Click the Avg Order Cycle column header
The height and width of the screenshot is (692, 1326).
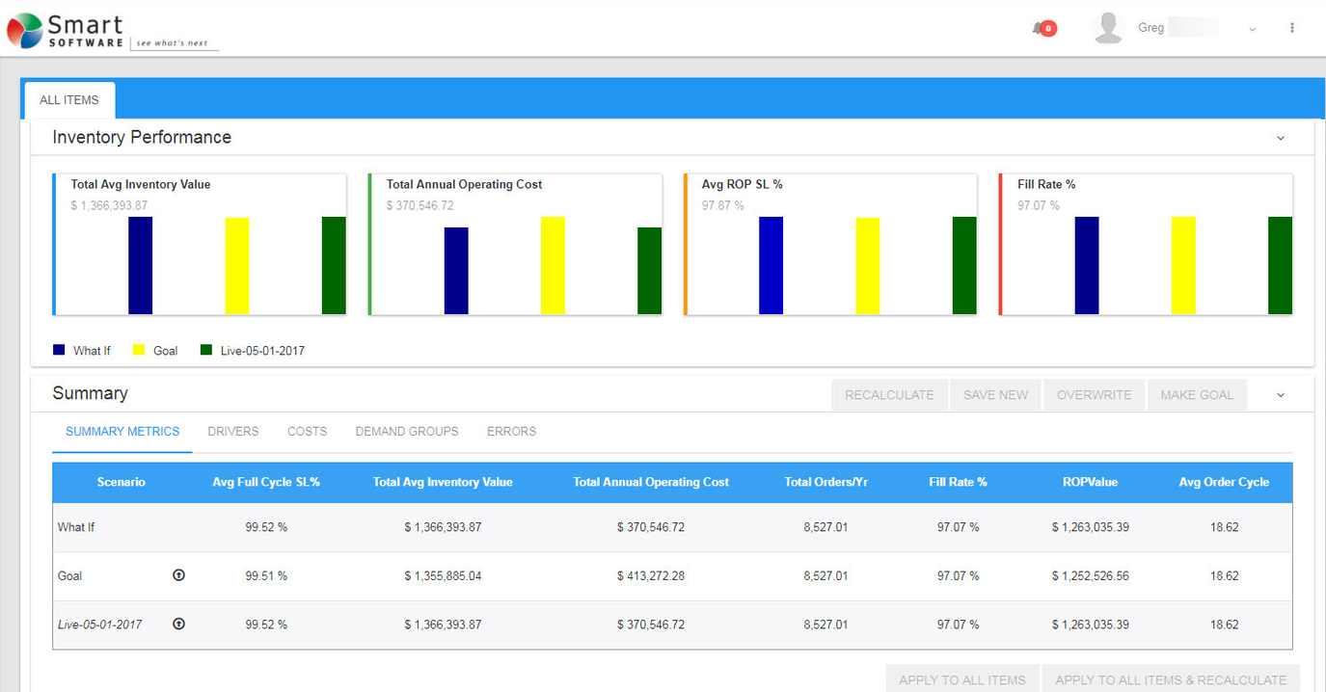tap(1224, 482)
